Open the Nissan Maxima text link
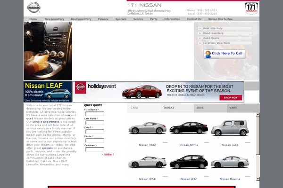The image size is (283, 188). tap(230, 179)
